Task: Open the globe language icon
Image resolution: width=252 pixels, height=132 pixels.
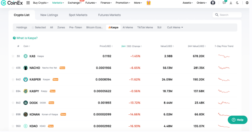Action: tap(247, 3)
